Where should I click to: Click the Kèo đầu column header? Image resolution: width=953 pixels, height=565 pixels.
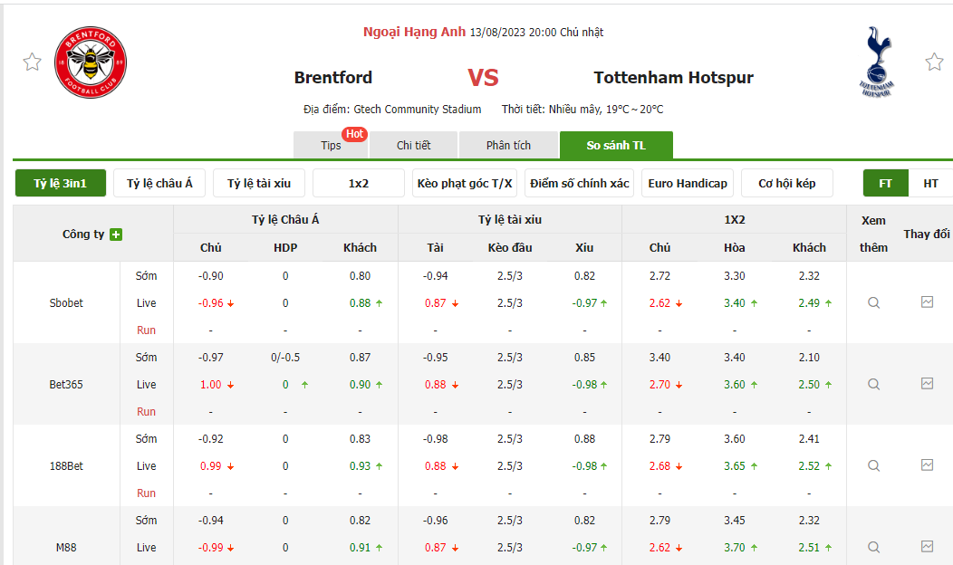point(509,247)
